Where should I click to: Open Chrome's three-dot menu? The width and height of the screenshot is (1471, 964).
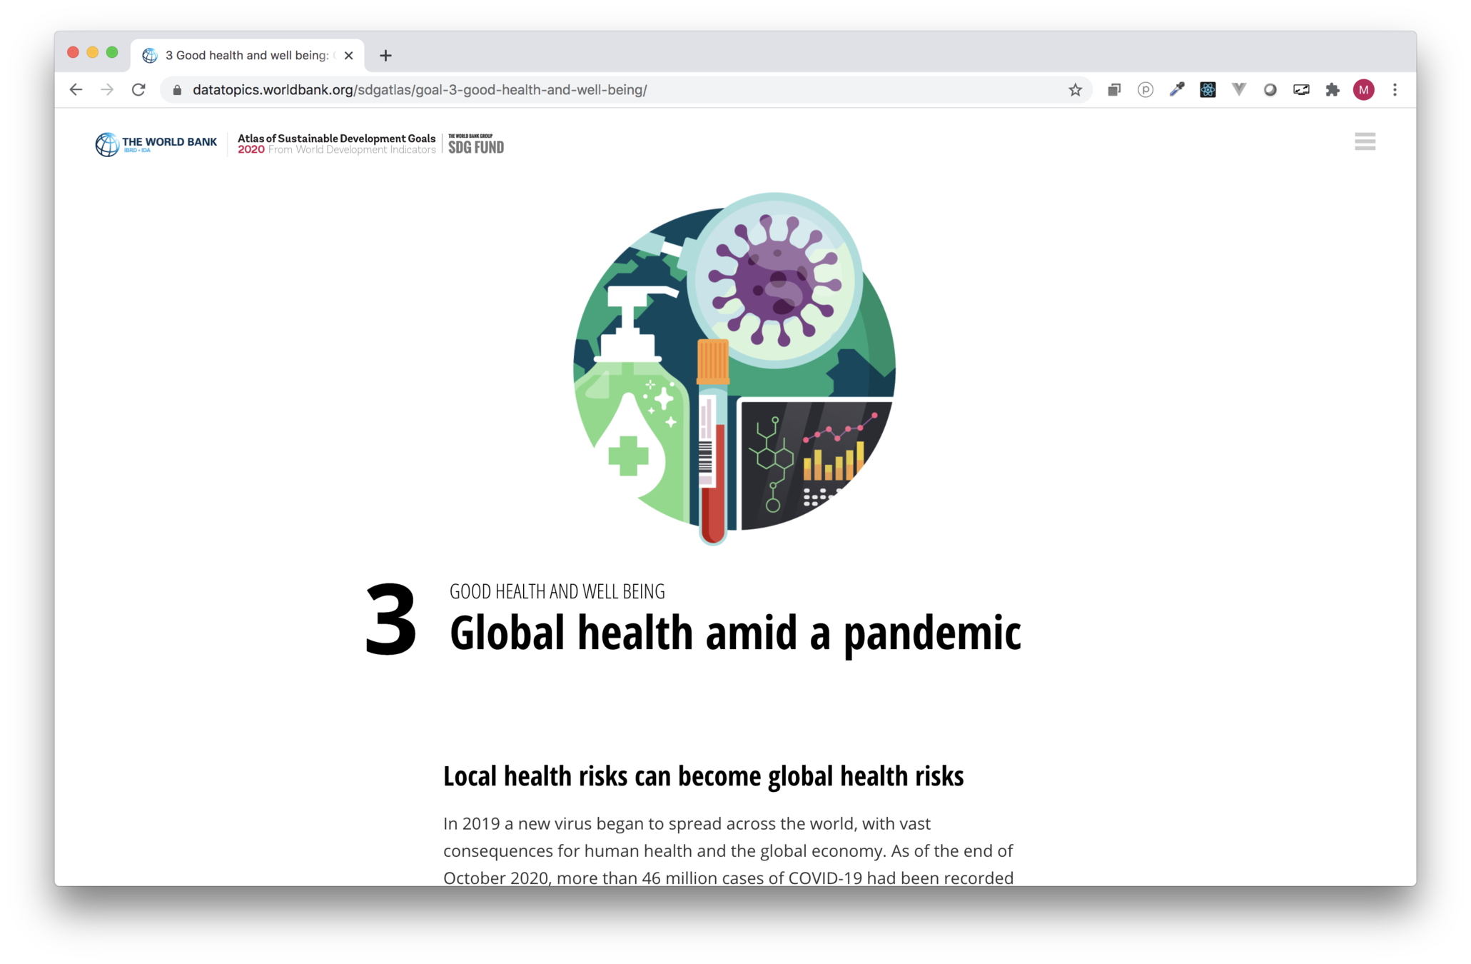coord(1395,90)
